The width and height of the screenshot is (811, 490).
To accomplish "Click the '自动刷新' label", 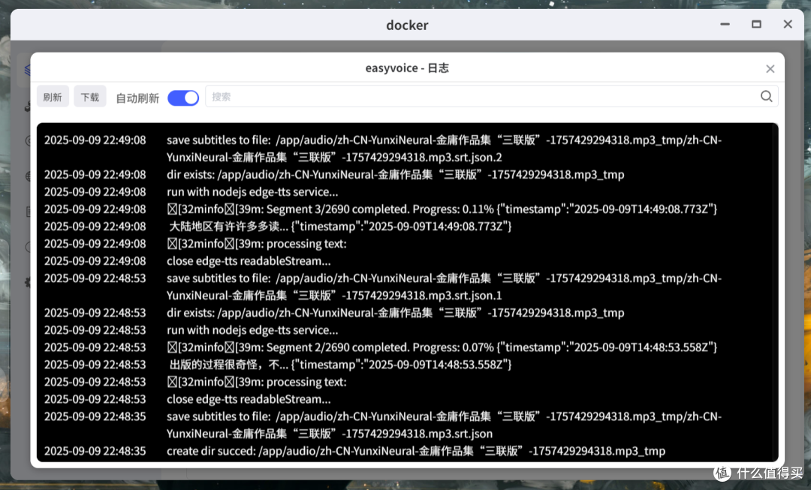I will tap(137, 98).
